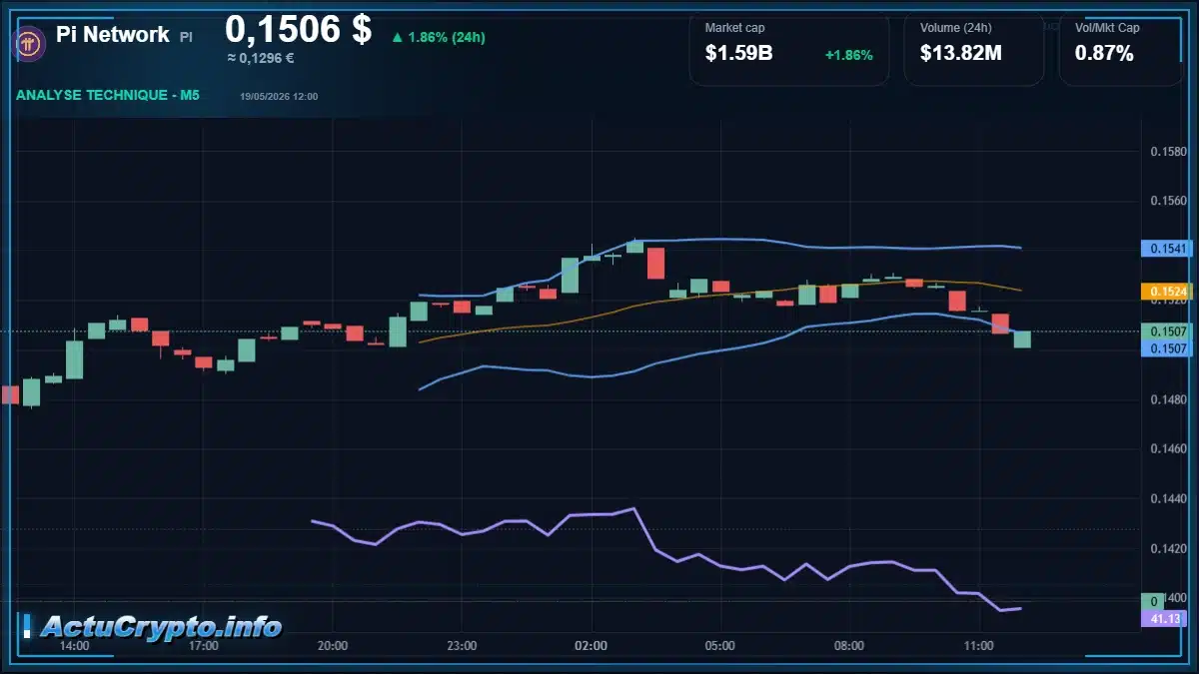
Task: Click the 0.1480 price axis label
Action: click(x=1167, y=400)
